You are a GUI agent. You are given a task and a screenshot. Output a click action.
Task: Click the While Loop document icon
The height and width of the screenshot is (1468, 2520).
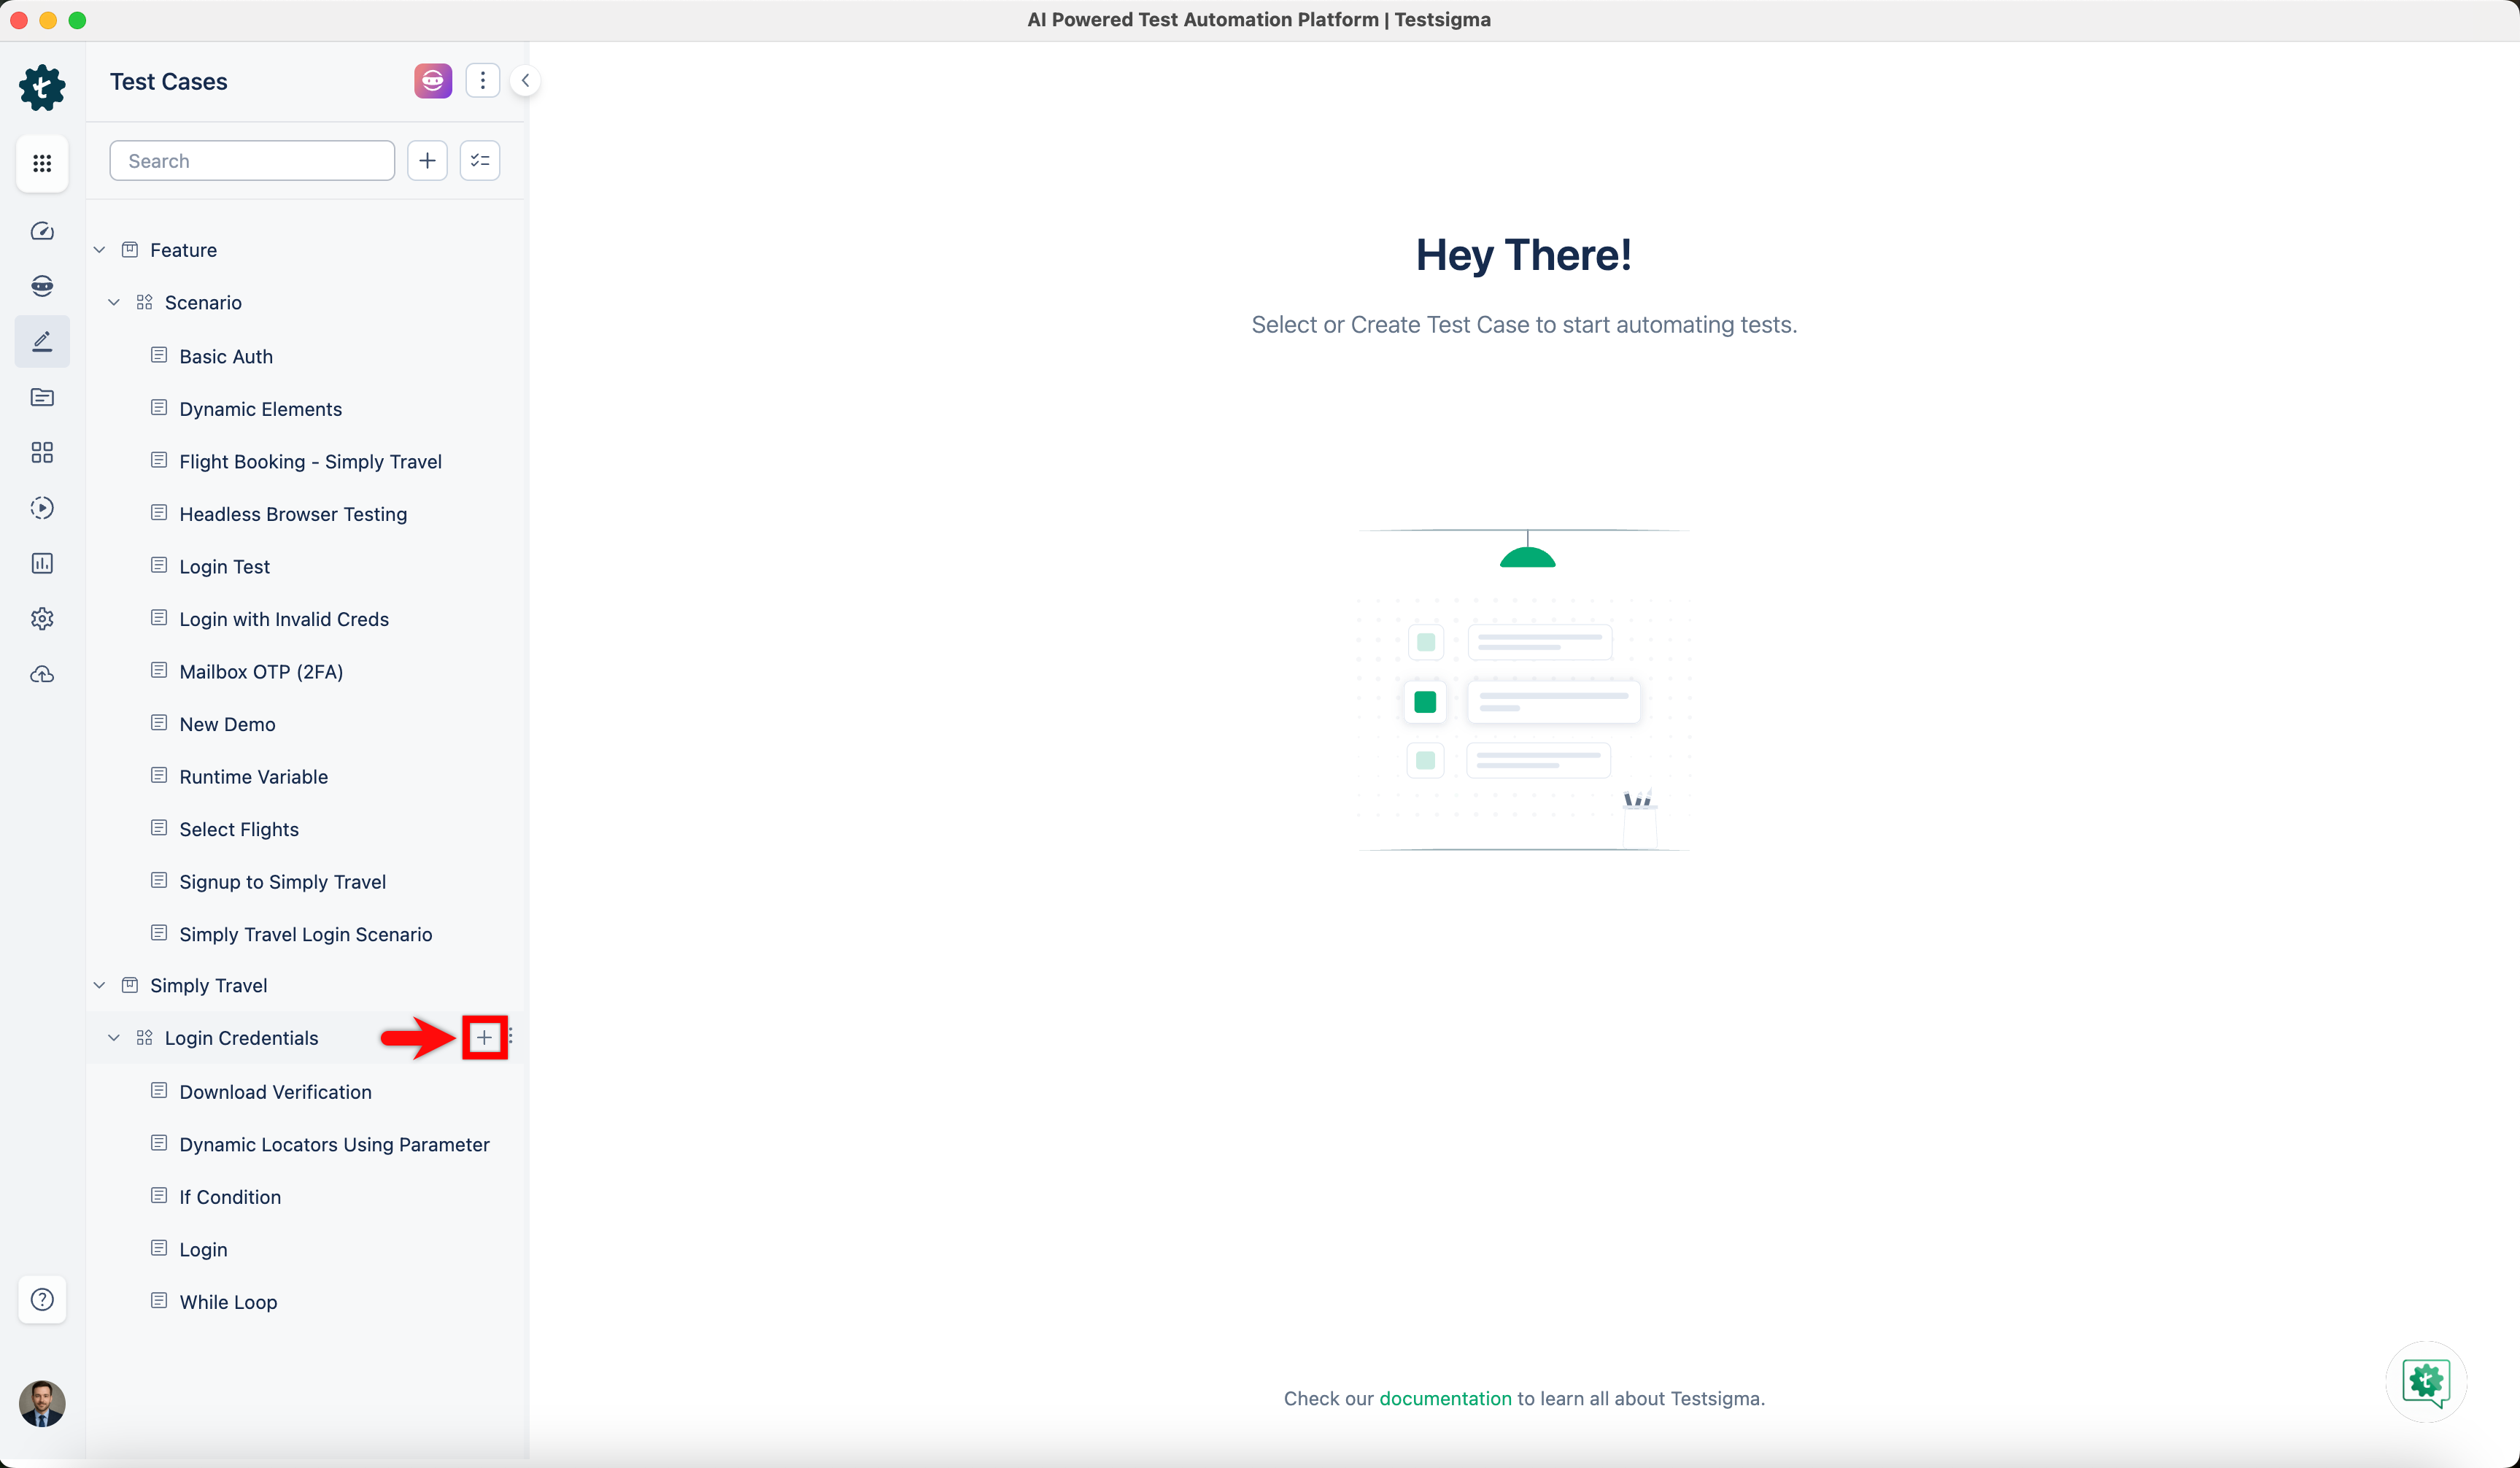[159, 1300]
